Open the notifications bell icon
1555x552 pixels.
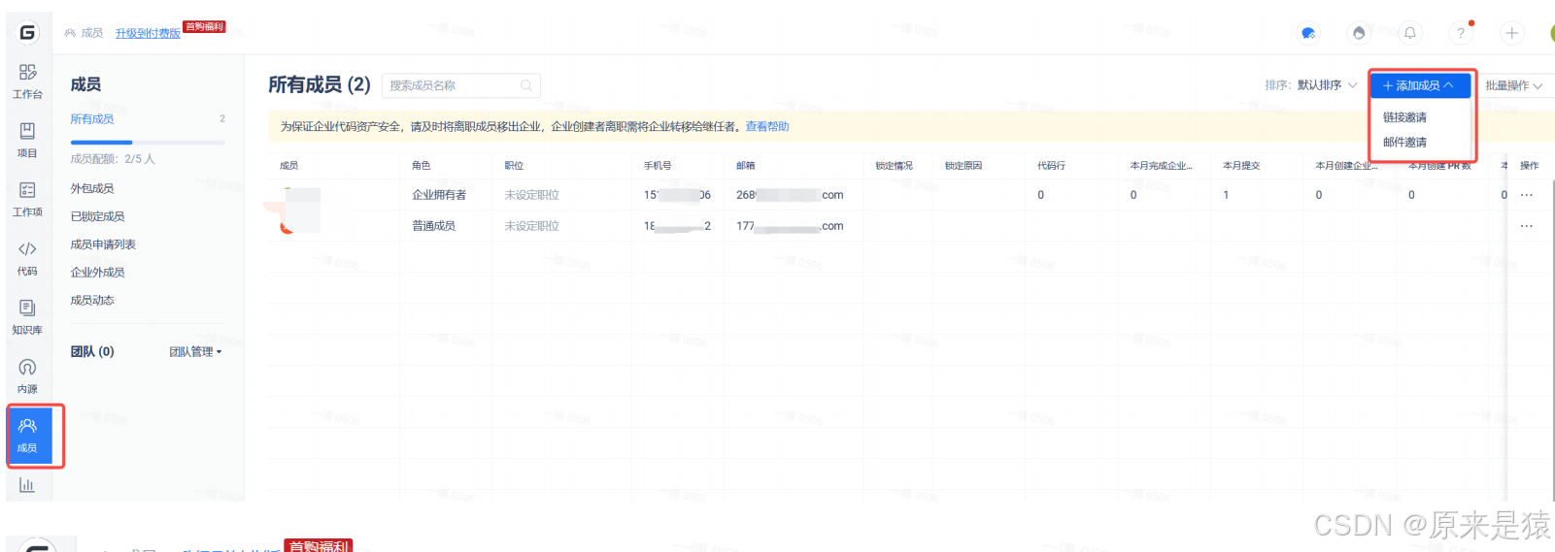(x=1410, y=33)
